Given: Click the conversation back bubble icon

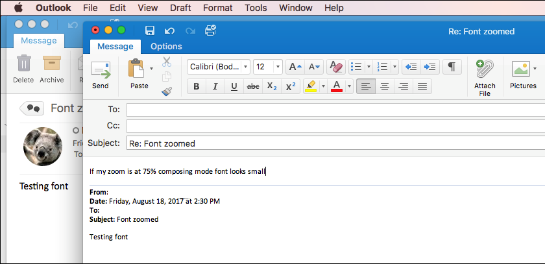Looking at the screenshot, I should 32,108.
